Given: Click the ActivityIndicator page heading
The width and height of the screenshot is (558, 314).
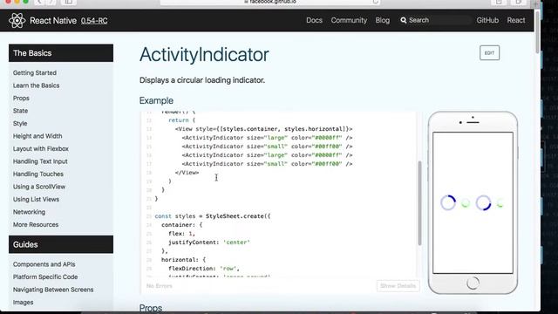Looking at the screenshot, I should [204, 55].
